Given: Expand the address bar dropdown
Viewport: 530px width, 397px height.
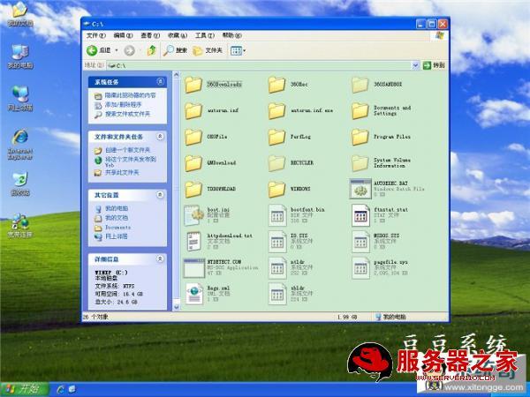Looking at the screenshot, I should click(415, 65).
